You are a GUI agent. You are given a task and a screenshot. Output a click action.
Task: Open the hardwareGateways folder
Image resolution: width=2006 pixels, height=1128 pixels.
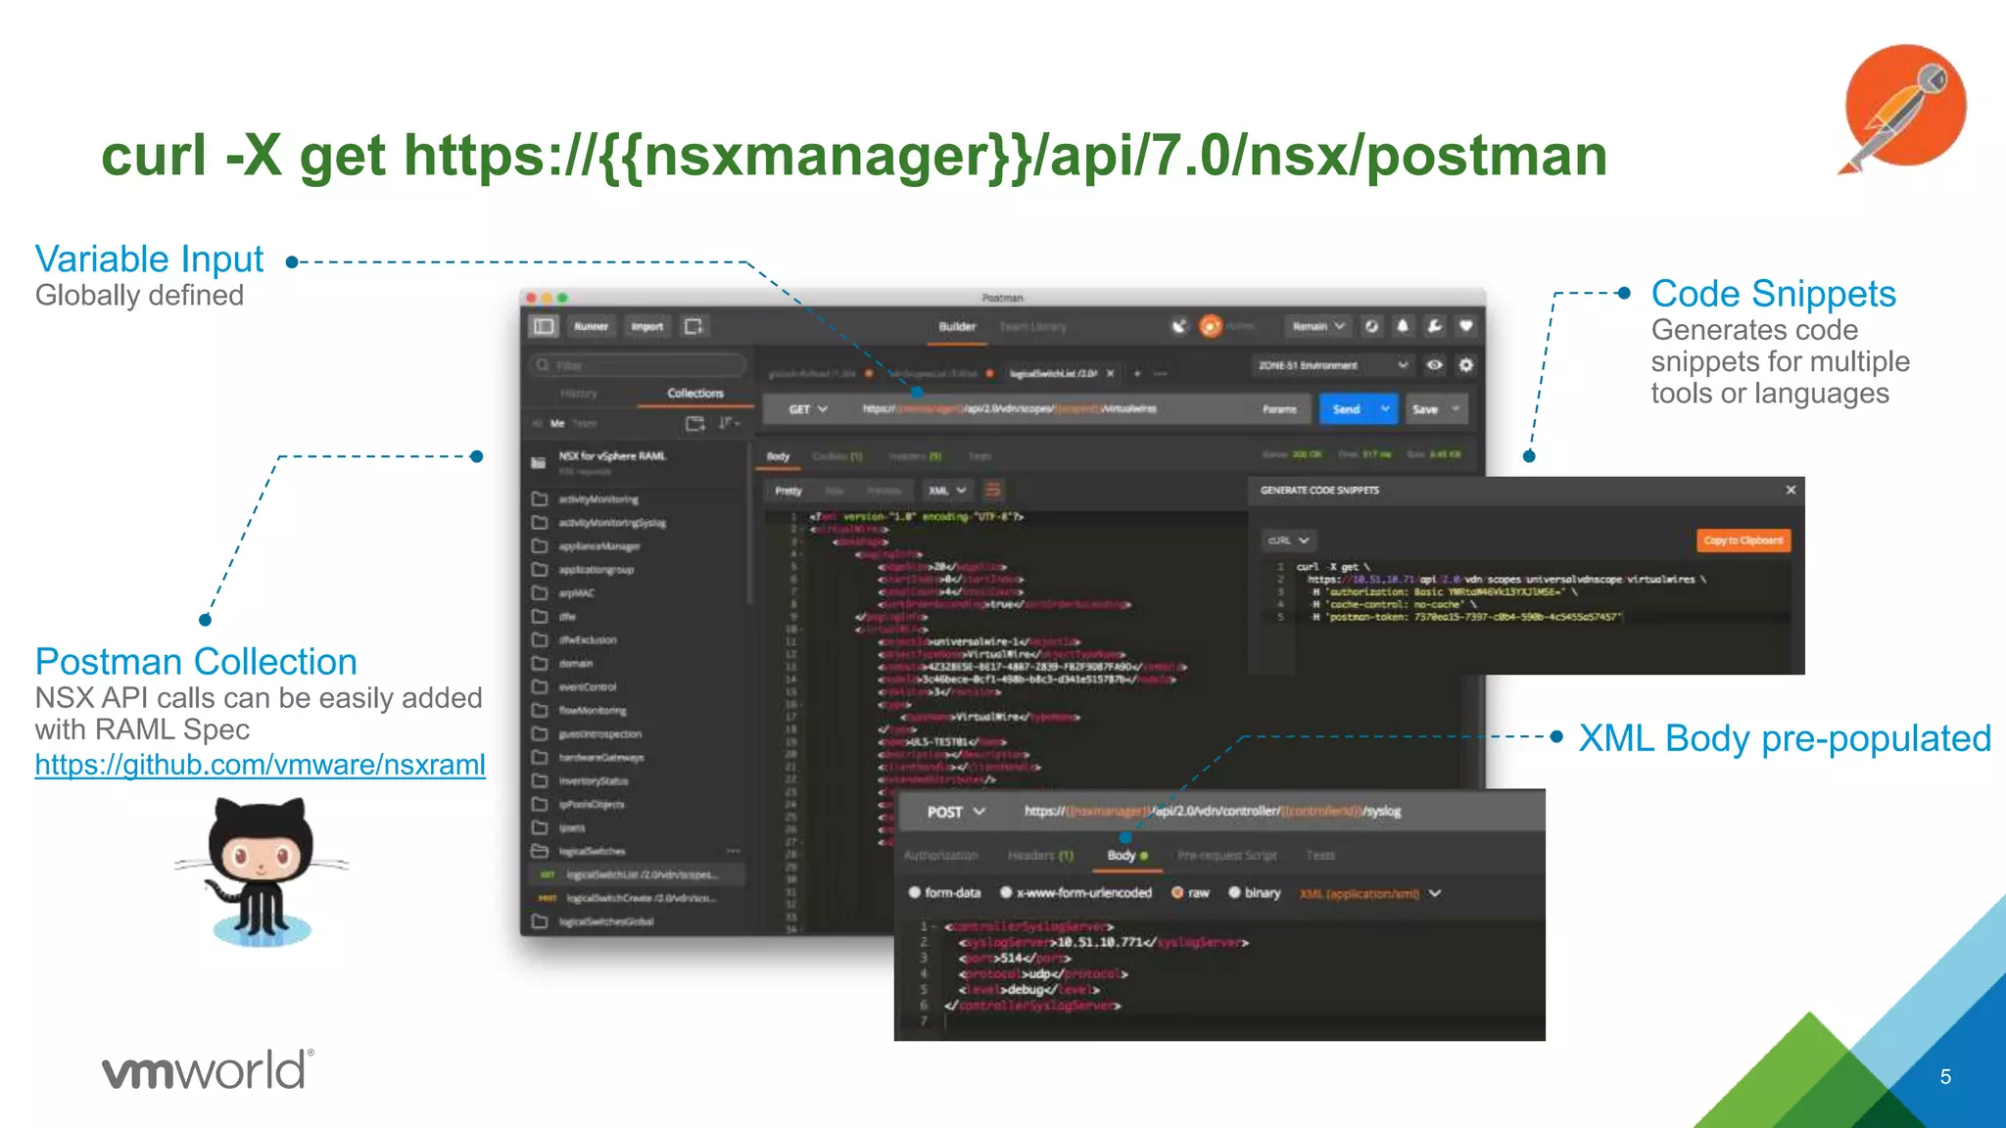599,758
